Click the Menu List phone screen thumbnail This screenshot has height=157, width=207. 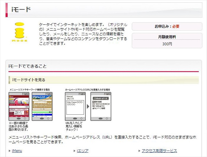pyautogui.click(x=42, y=107)
